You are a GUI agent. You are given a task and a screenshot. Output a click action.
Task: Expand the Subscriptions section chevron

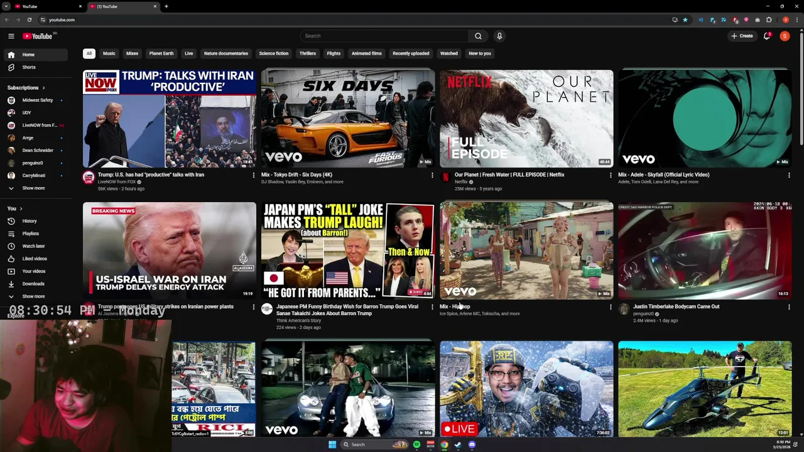tap(43, 88)
